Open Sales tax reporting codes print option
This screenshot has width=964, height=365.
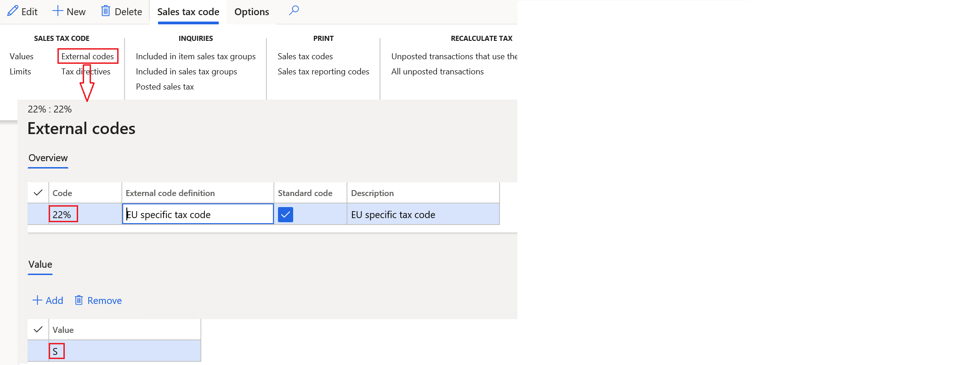coord(323,72)
